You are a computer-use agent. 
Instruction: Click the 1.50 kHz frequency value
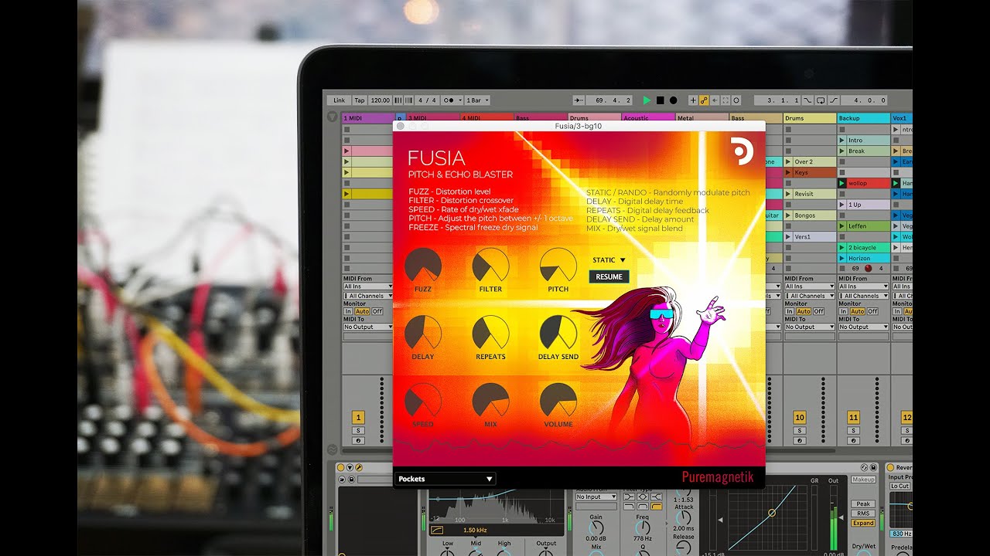(474, 530)
